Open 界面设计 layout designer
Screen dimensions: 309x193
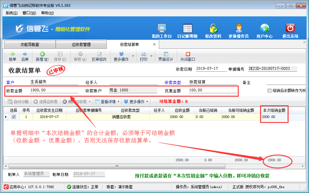pos(166,57)
